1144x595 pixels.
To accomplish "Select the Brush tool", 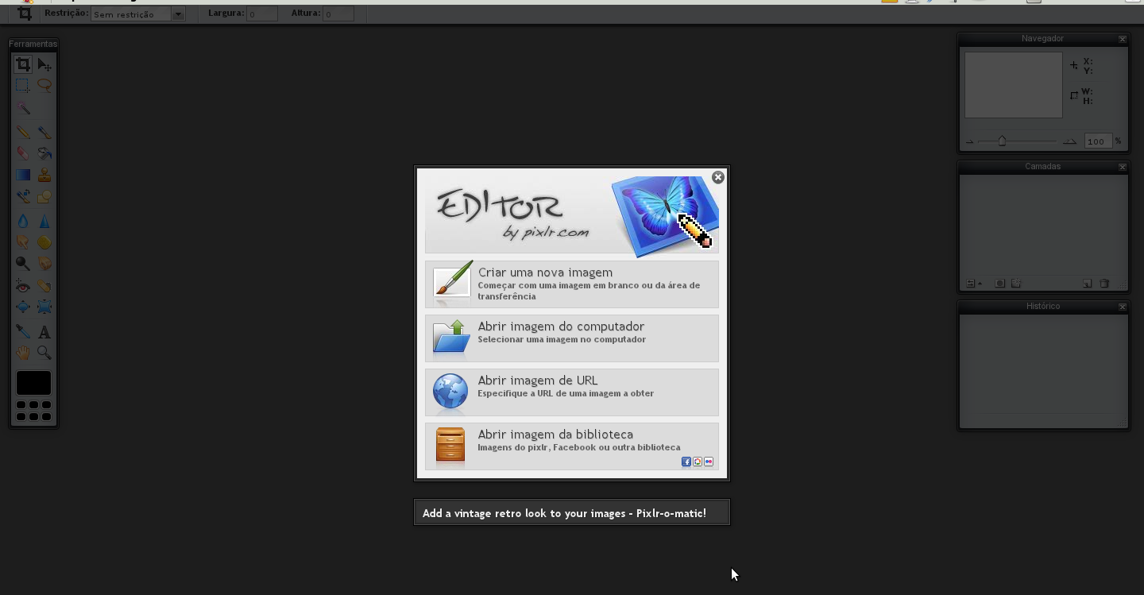I will 44,132.
